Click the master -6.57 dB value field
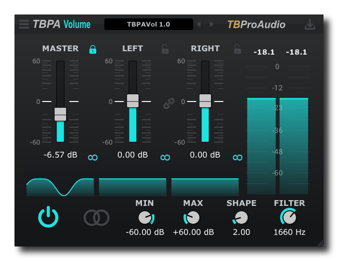Viewport: 338px width, 261px height. coord(60,155)
